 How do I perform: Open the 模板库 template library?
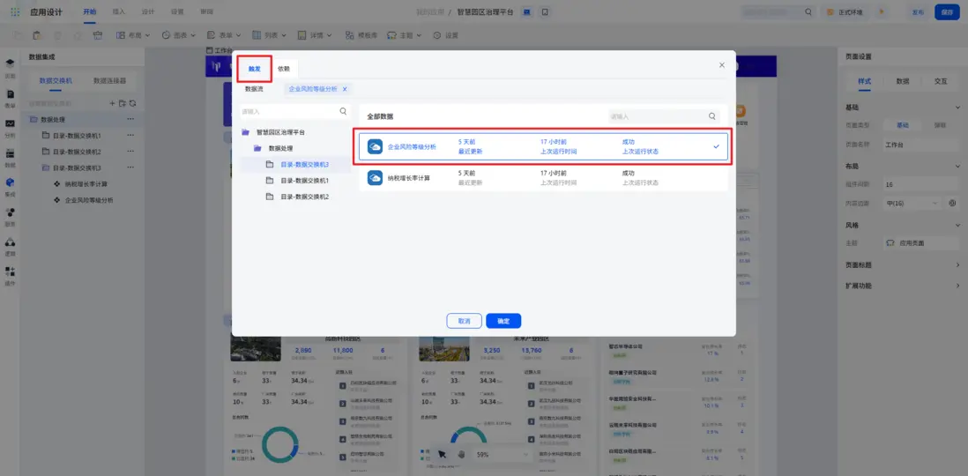362,35
